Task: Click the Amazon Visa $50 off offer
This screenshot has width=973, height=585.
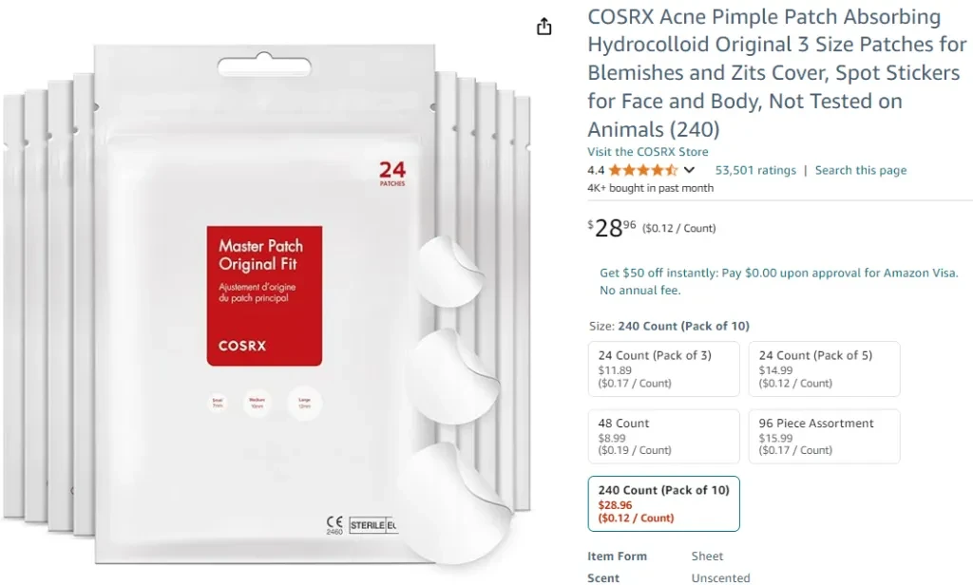Action: [779, 281]
